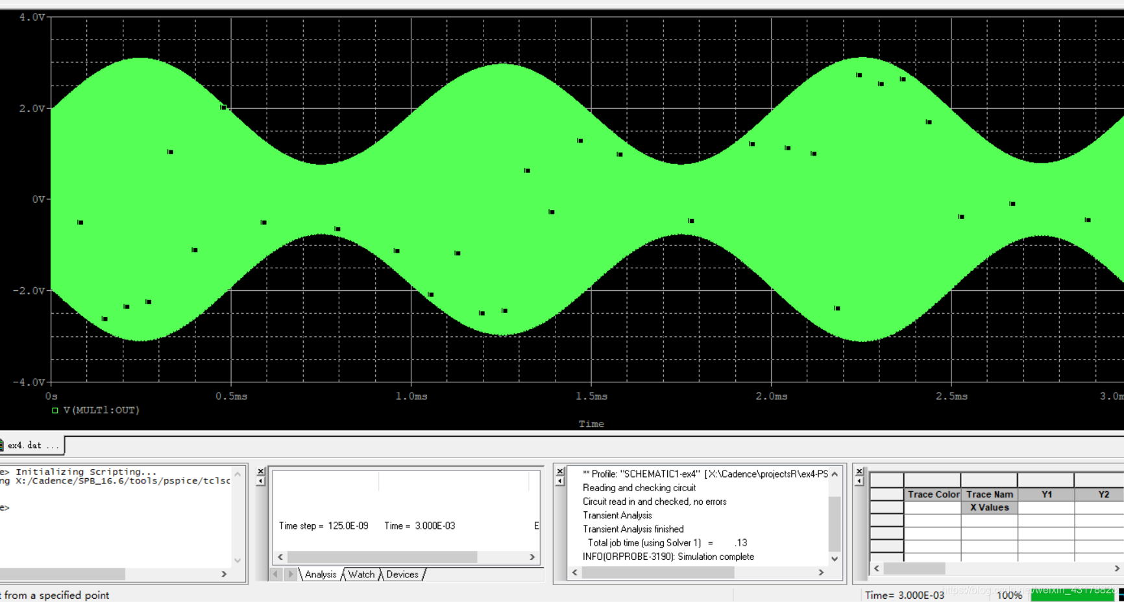This screenshot has height=602, width=1124.
Task: Click scroll-right arrow in scripting command window
Action: pos(224,574)
